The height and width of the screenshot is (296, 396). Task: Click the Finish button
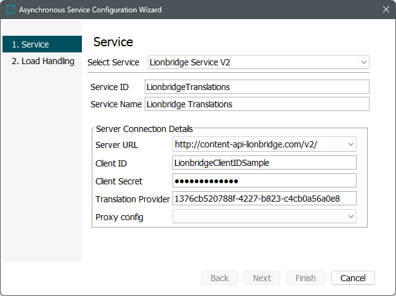point(305,278)
